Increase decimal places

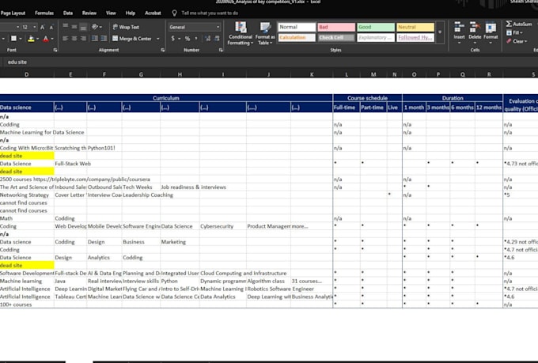(x=207, y=39)
